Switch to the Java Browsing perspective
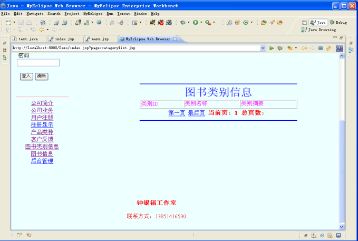Image resolution: width=358 pixels, height=241 pixels. click(x=318, y=30)
